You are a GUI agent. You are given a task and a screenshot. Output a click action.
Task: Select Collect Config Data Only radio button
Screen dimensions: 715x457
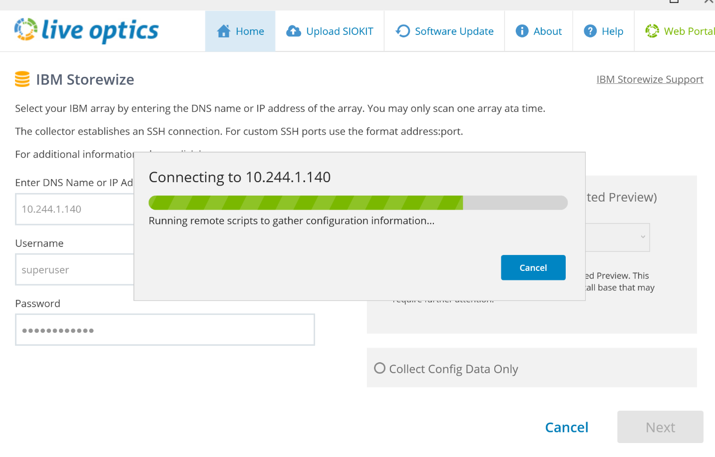(380, 368)
